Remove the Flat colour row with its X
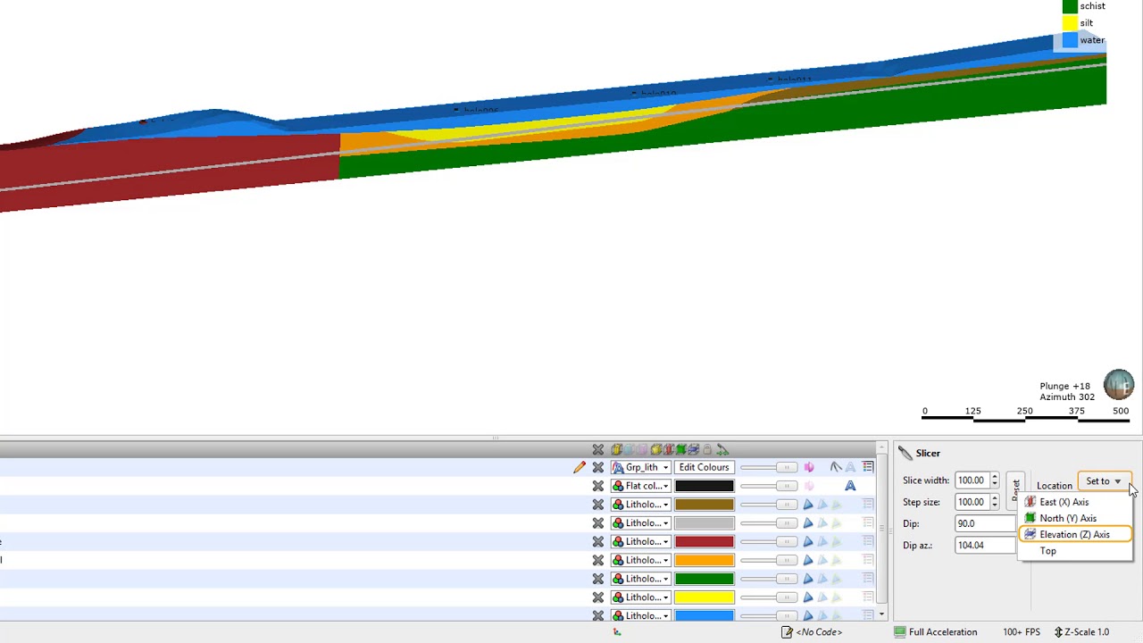The height and width of the screenshot is (643, 1143). [x=598, y=486]
